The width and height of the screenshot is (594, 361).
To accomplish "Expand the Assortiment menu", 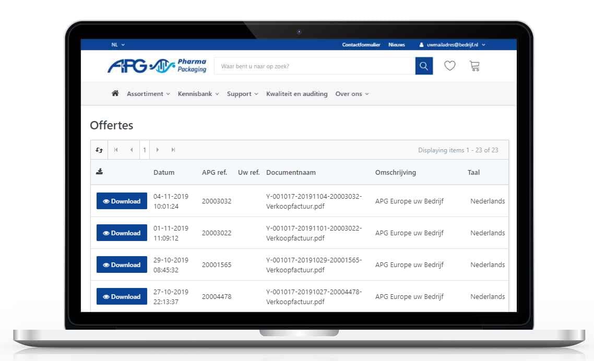I will click(x=148, y=94).
